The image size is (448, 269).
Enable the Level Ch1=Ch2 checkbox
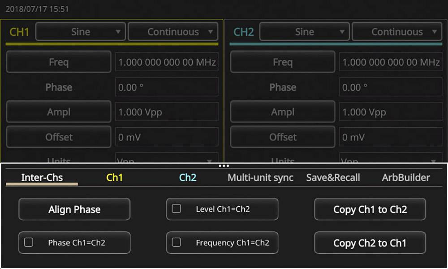pos(176,209)
